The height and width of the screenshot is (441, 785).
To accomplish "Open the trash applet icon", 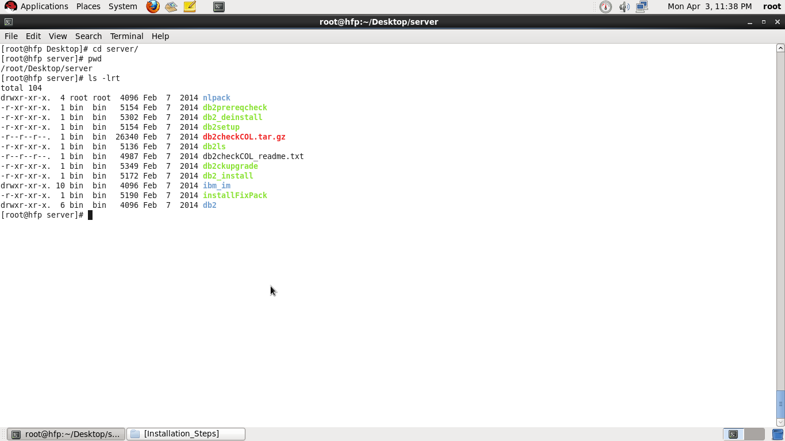I will 778,434.
